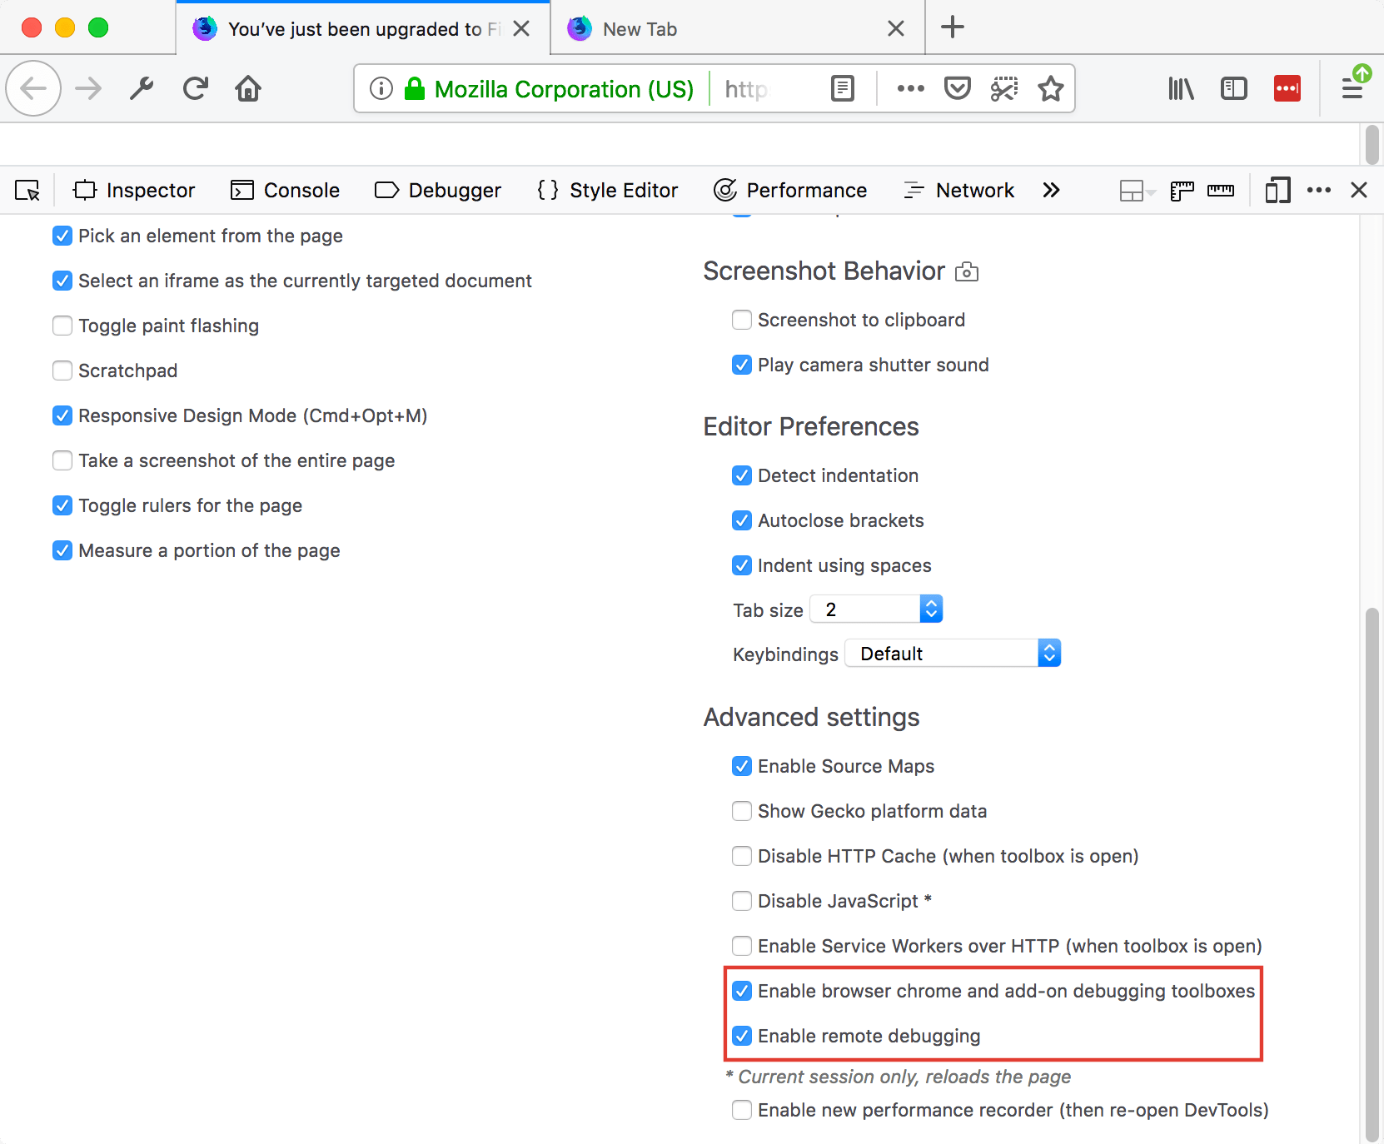Viewport: 1384px width, 1144px height.
Task: Open the Firefox Library icon
Action: tap(1182, 88)
